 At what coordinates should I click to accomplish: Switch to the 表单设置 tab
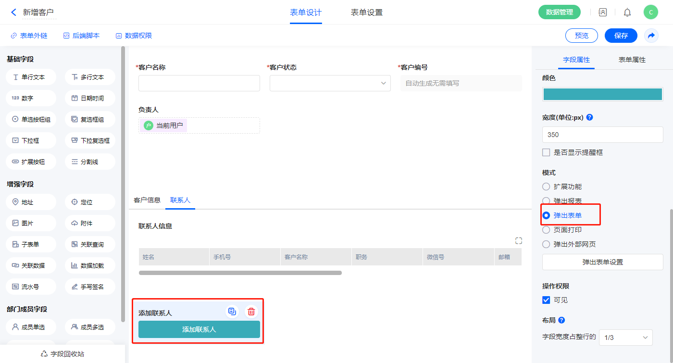click(367, 13)
